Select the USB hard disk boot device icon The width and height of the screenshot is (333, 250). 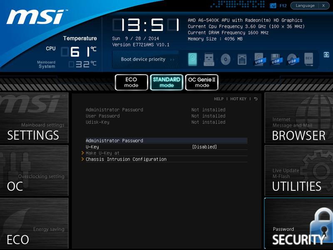coord(260,59)
